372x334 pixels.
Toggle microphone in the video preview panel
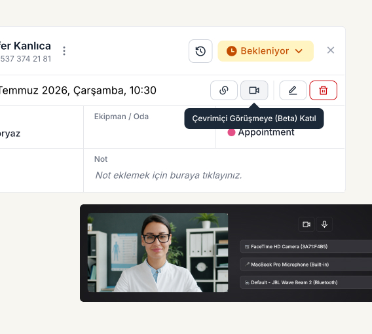[x=324, y=224]
